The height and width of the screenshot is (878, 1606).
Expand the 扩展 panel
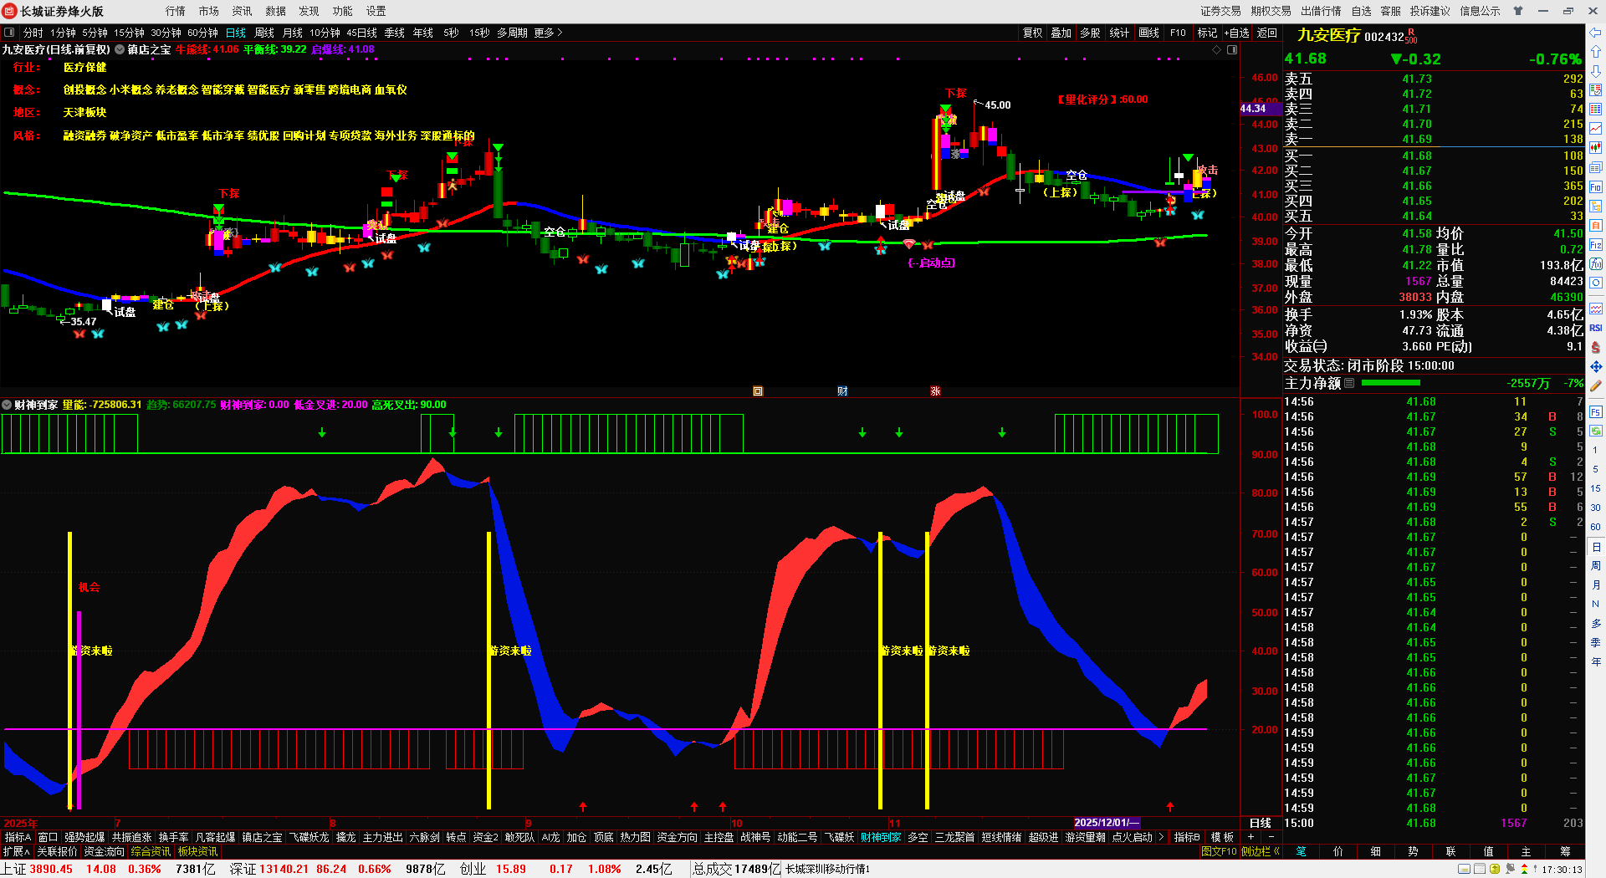point(16,851)
